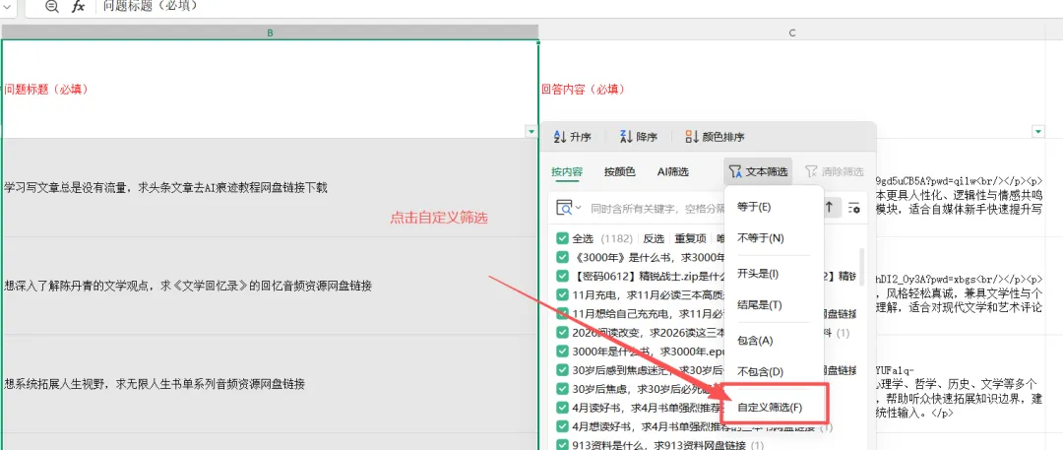Viewport: 1063px width, 450px height.
Task: Uncheck the 913资料是什么 filter item
Action: click(x=561, y=445)
